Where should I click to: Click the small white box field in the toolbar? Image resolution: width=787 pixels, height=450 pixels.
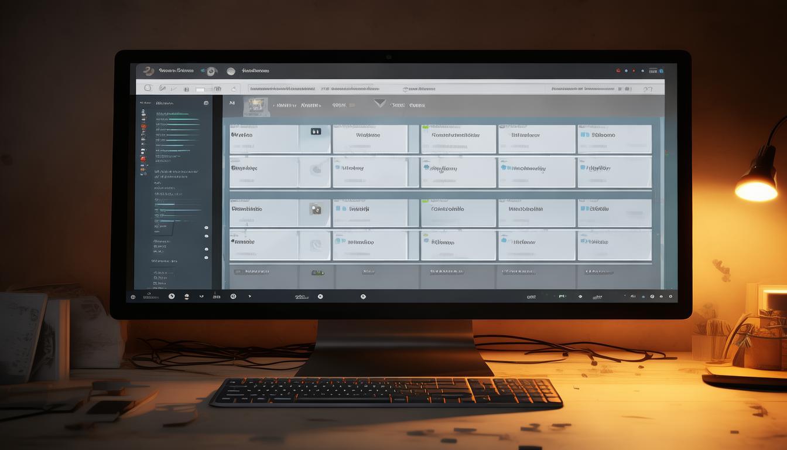point(201,90)
